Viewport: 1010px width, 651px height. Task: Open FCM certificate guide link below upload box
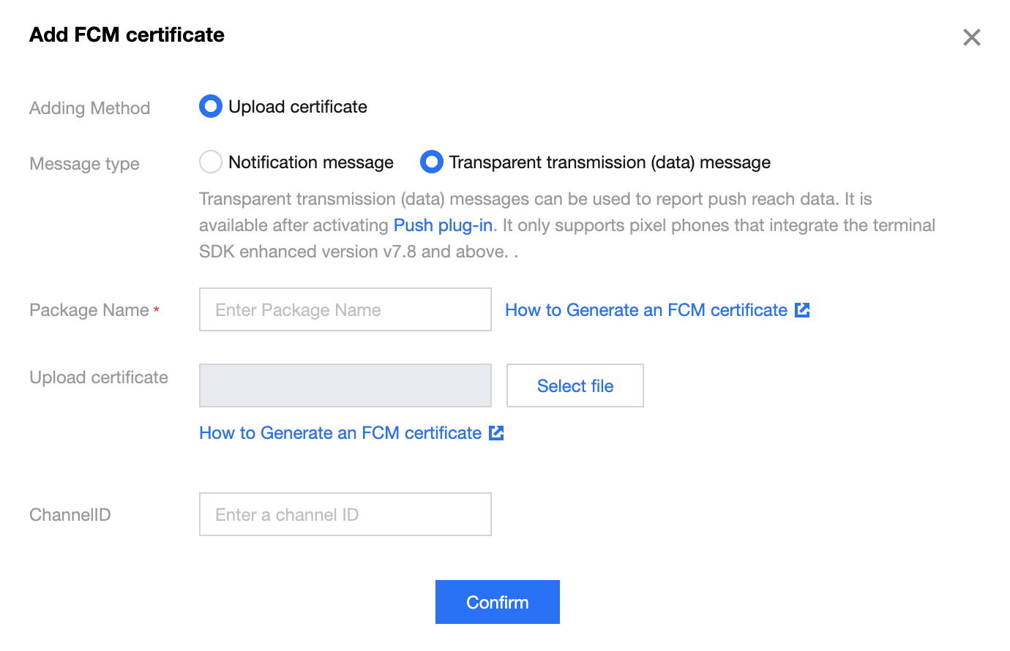(340, 433)
